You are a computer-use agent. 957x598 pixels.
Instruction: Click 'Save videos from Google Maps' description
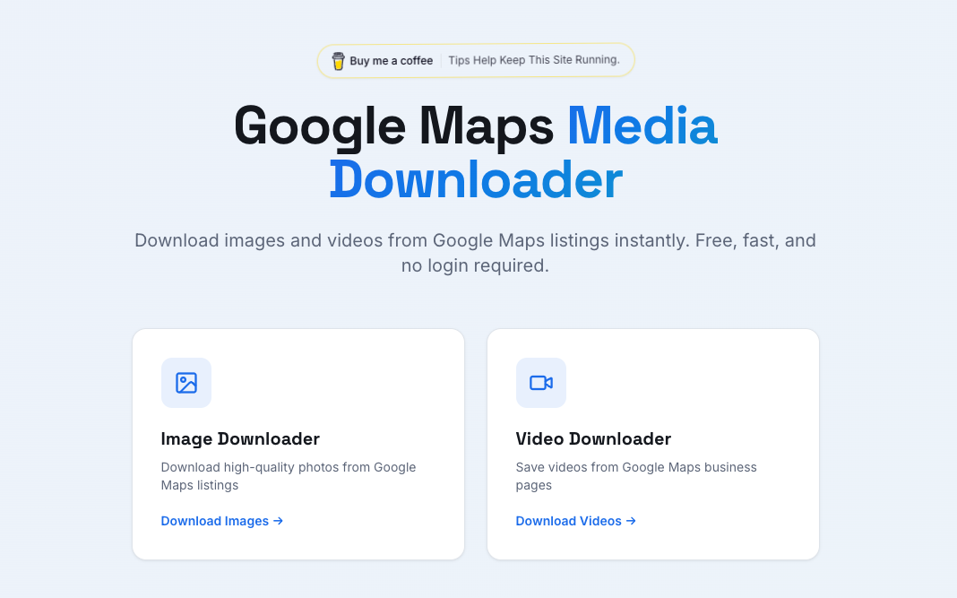[636, 476]
